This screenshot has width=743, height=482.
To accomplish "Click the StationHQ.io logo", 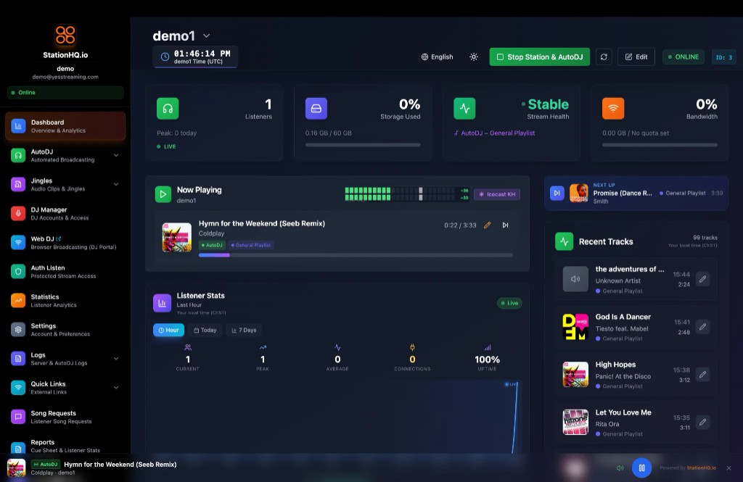I will [x=65, y=35].
